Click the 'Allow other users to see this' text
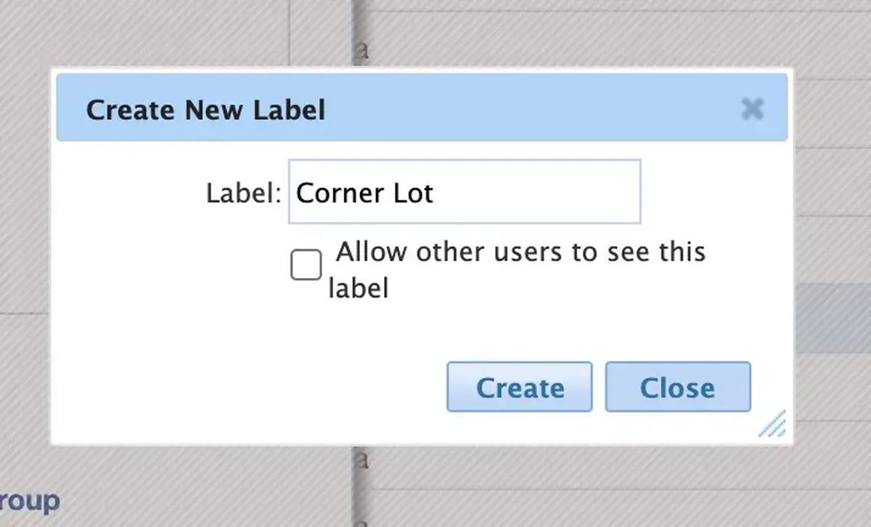 pos(520,252)
